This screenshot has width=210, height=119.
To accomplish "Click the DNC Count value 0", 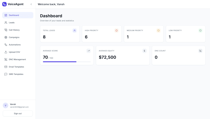I will pos(156,57).
